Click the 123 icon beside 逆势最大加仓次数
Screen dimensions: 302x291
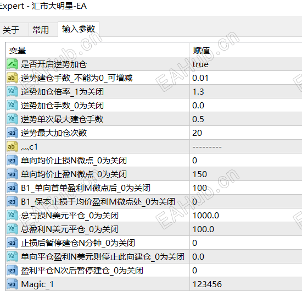pyautogui.click(x=12, y=133)
